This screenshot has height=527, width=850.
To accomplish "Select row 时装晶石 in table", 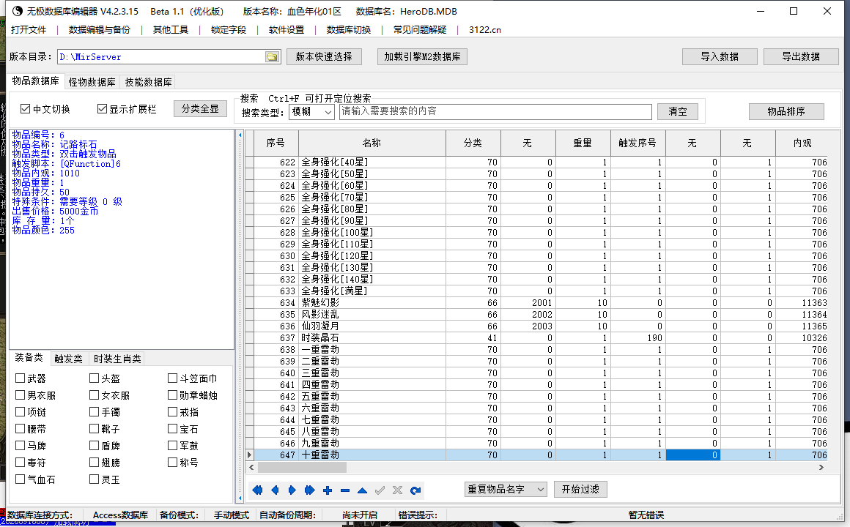I will 536,338.
